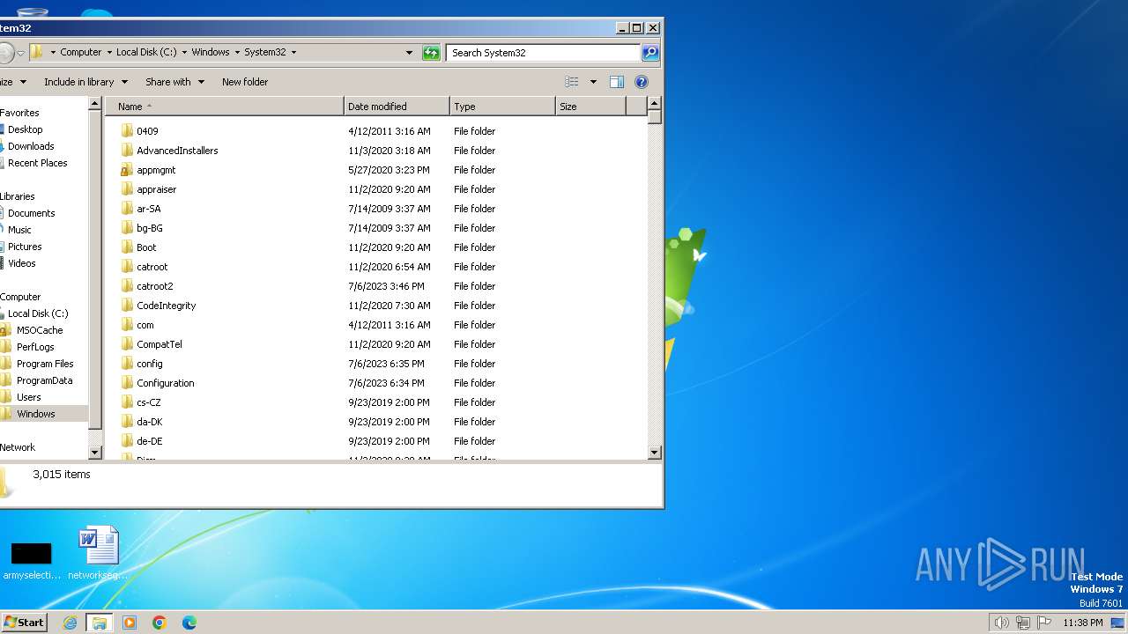Select Desktop under Favorites
Image resolution: width=1128 pixels, height=634 pixels.
click(25, 129)
